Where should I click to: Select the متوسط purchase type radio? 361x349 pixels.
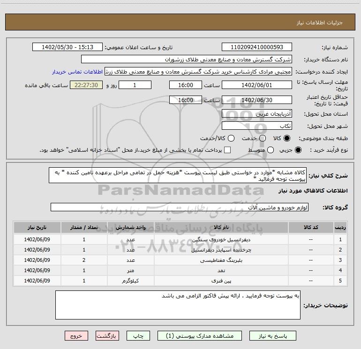tap(271, 150)
